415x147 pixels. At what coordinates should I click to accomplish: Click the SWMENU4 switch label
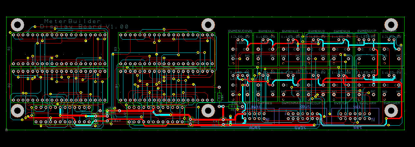342,31
